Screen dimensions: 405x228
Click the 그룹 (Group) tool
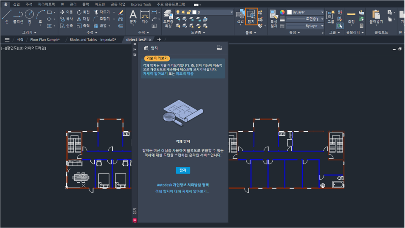tap(331, 17)
